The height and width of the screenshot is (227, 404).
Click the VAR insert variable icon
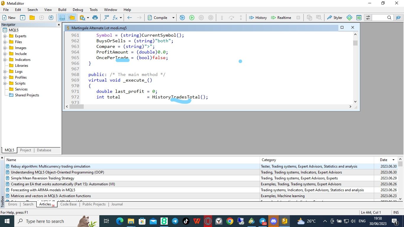(106, 18)
